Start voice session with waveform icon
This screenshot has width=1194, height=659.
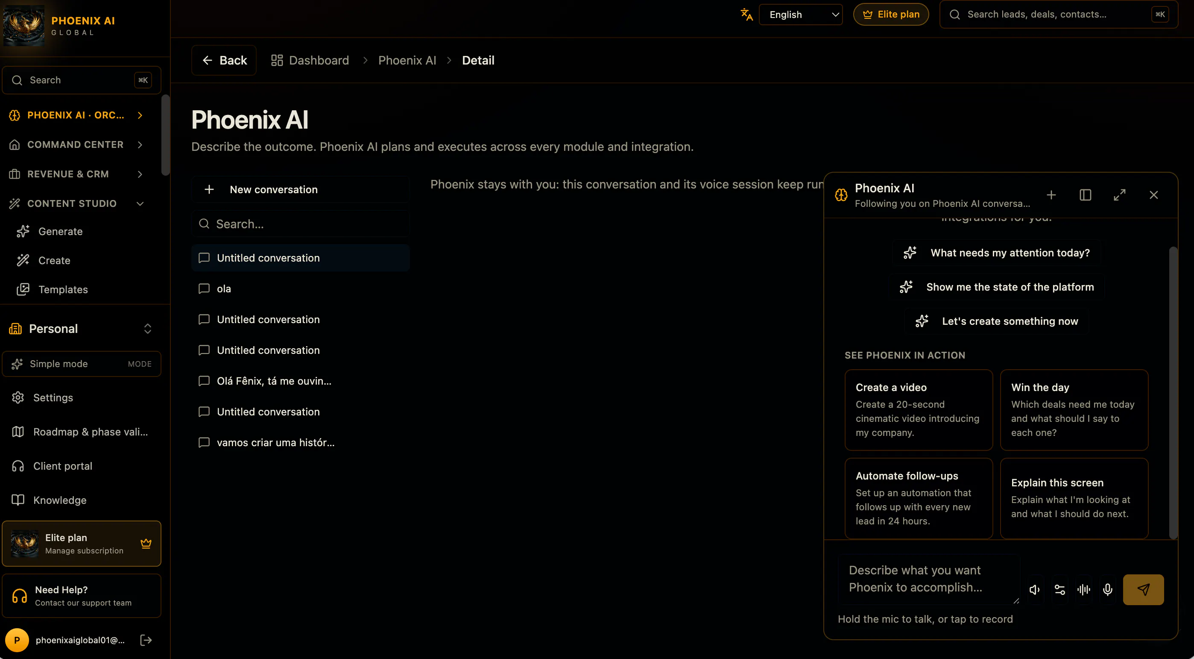[x=1084, y=589]
